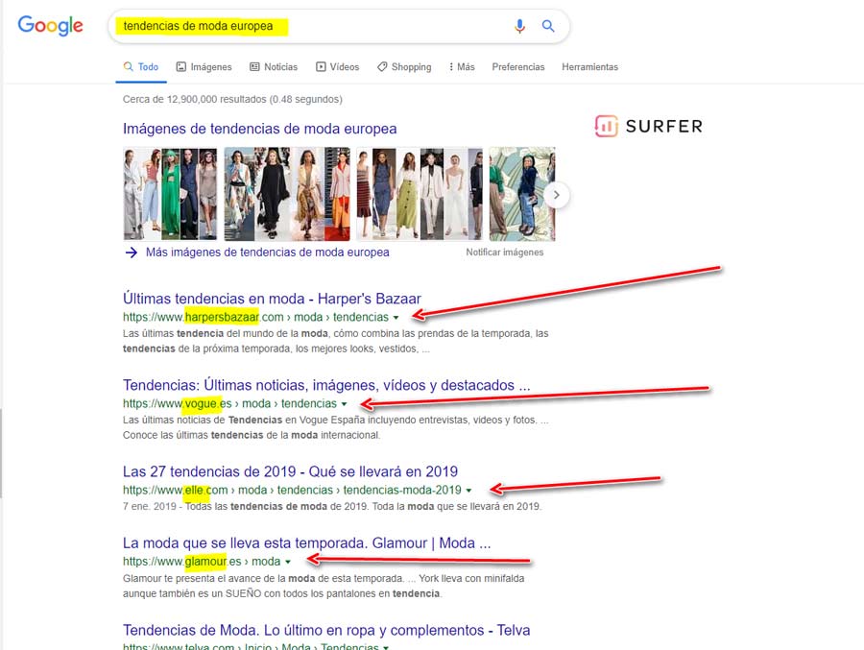Viewport: 864px width, 650px height.
Task: Open Harper's Bazaar Últimas tendencias result
Action: [x=272, y=299]
